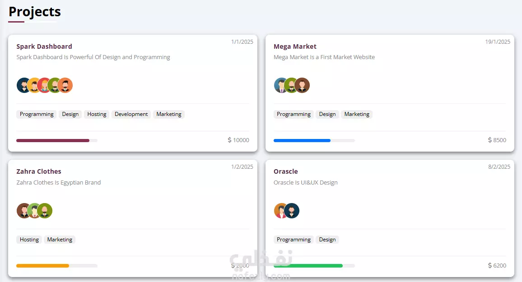Click 'Zahra Clothes Is Egyptian Brand' description
Viewport: 522px width, 282px height.
(59, 183)
